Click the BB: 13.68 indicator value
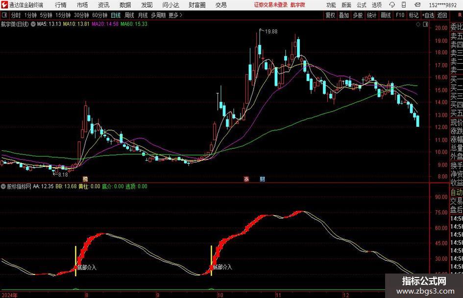Image resolution: width=463 pixels, height=298 pixels. tap(66, 186)
